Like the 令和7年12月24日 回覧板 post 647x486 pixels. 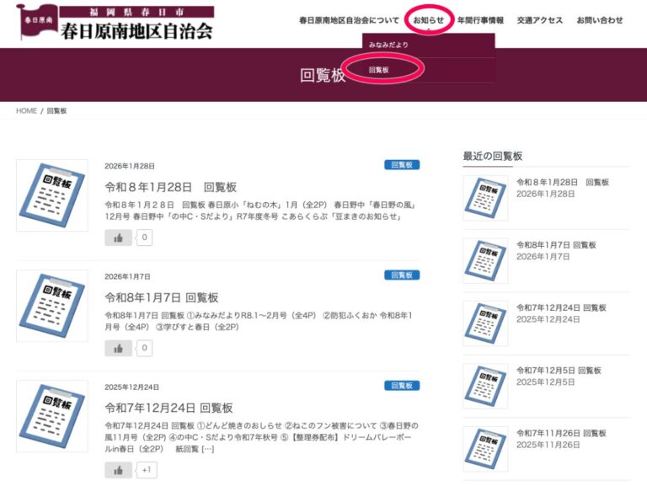119,470
